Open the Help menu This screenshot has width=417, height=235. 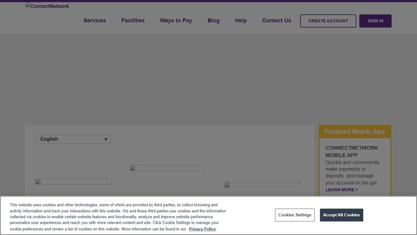point(241,21)
